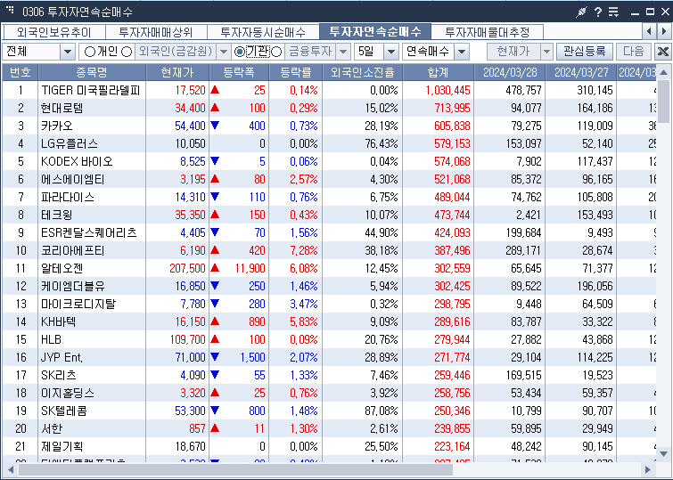673x480 pixels.
Task: Click horizontal scrollbar right arrow
Action: pos(647,469)
